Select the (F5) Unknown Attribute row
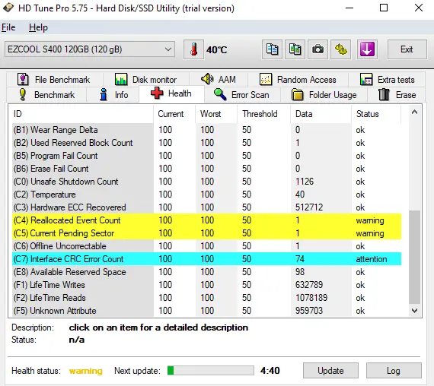434x386 pixels. tap(207, 311)
